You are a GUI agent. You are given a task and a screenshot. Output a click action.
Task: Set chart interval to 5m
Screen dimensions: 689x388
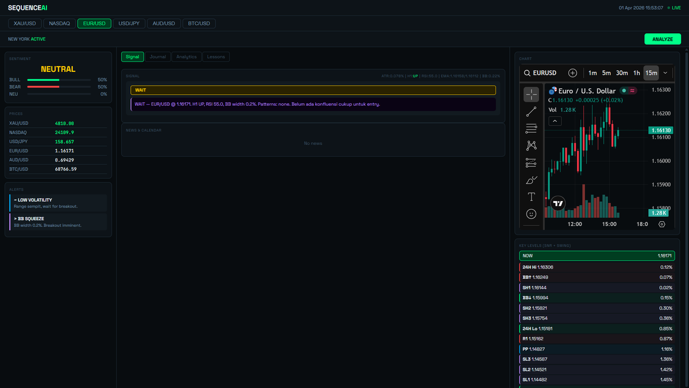tap(606, 73)
